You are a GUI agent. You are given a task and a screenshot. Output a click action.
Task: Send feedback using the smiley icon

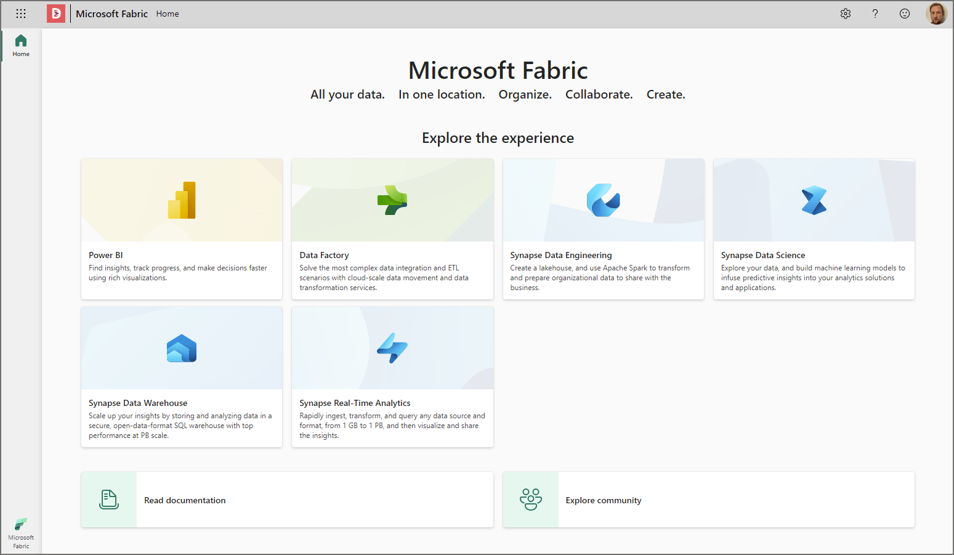(905, 13)
